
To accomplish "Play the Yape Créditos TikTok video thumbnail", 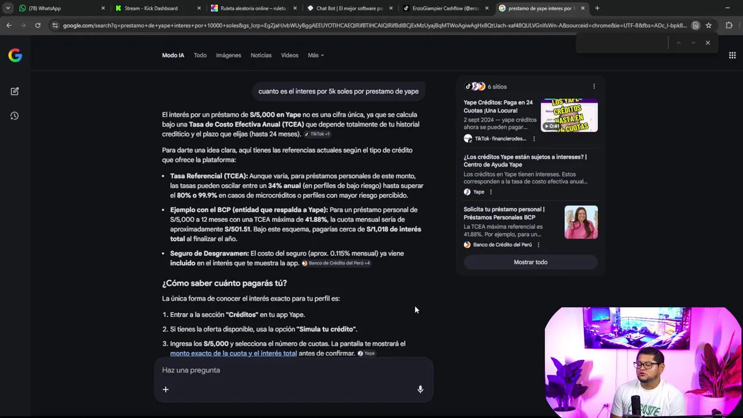I will [569, 116].
